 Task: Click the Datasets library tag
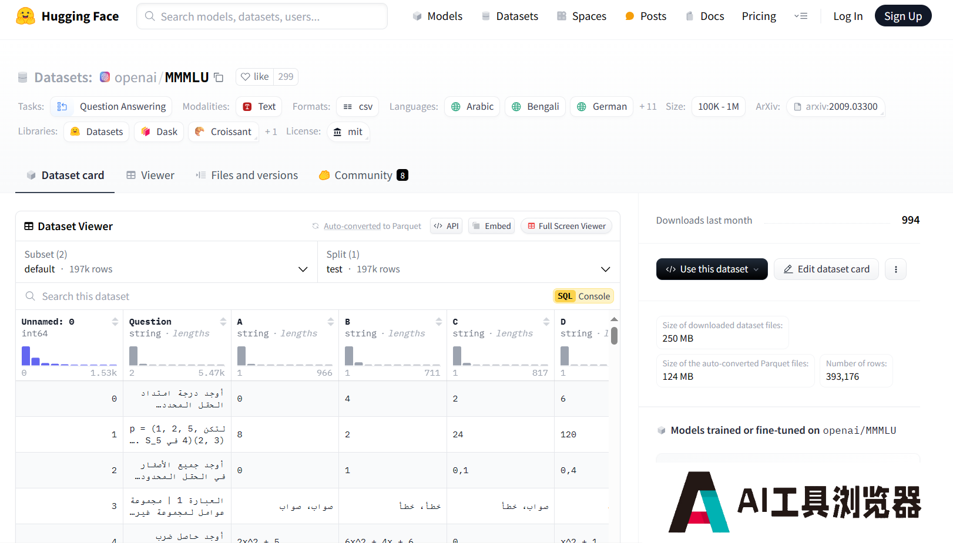(96, 131)
